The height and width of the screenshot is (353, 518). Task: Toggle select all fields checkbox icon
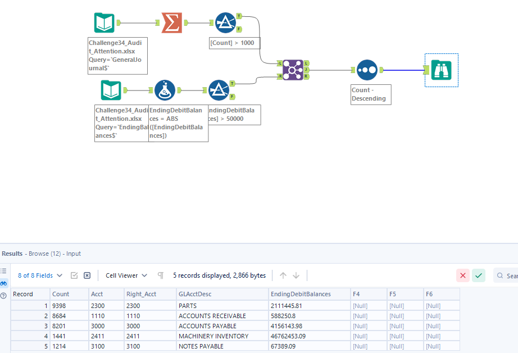point(74,275)
